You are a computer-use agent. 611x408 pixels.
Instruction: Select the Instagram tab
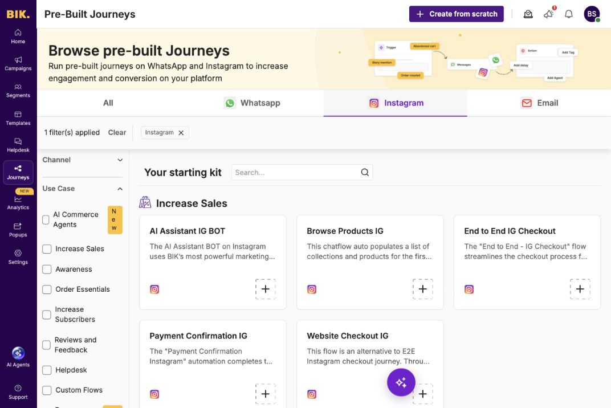[x=395, y=103]
